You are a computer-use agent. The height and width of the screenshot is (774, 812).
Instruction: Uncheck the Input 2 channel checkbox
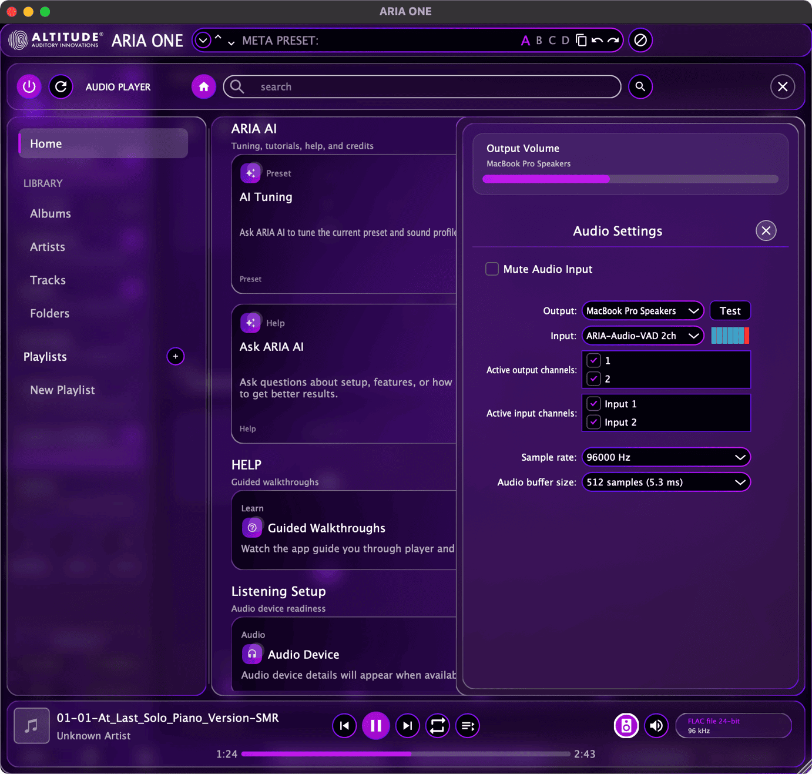593,422
